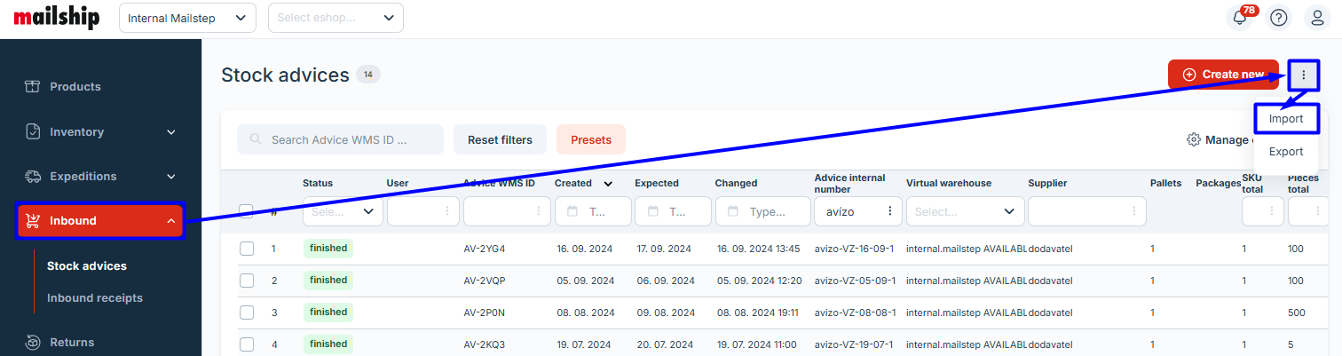Open the Internal Mailstep organization dropdown
Image resolution: width=1342 pixels, height=356 pixels.
[186, 18]
